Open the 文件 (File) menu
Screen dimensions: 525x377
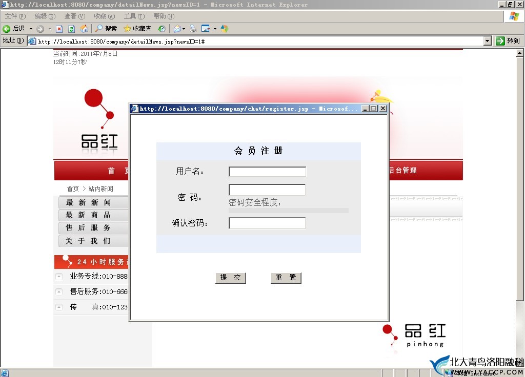tap(15, 16)
